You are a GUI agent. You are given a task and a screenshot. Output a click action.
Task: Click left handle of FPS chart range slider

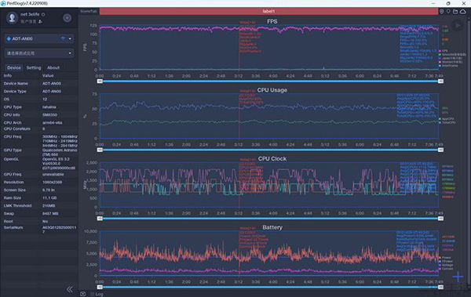coord(100,81)
